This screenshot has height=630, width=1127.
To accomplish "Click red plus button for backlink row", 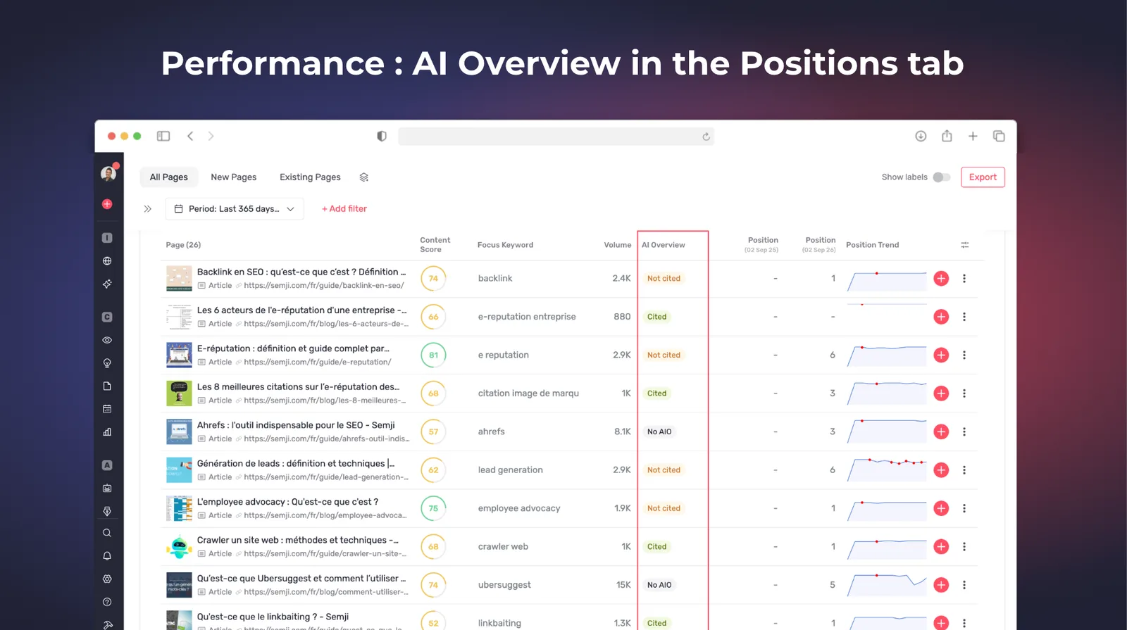I will [x=941, y=279].
